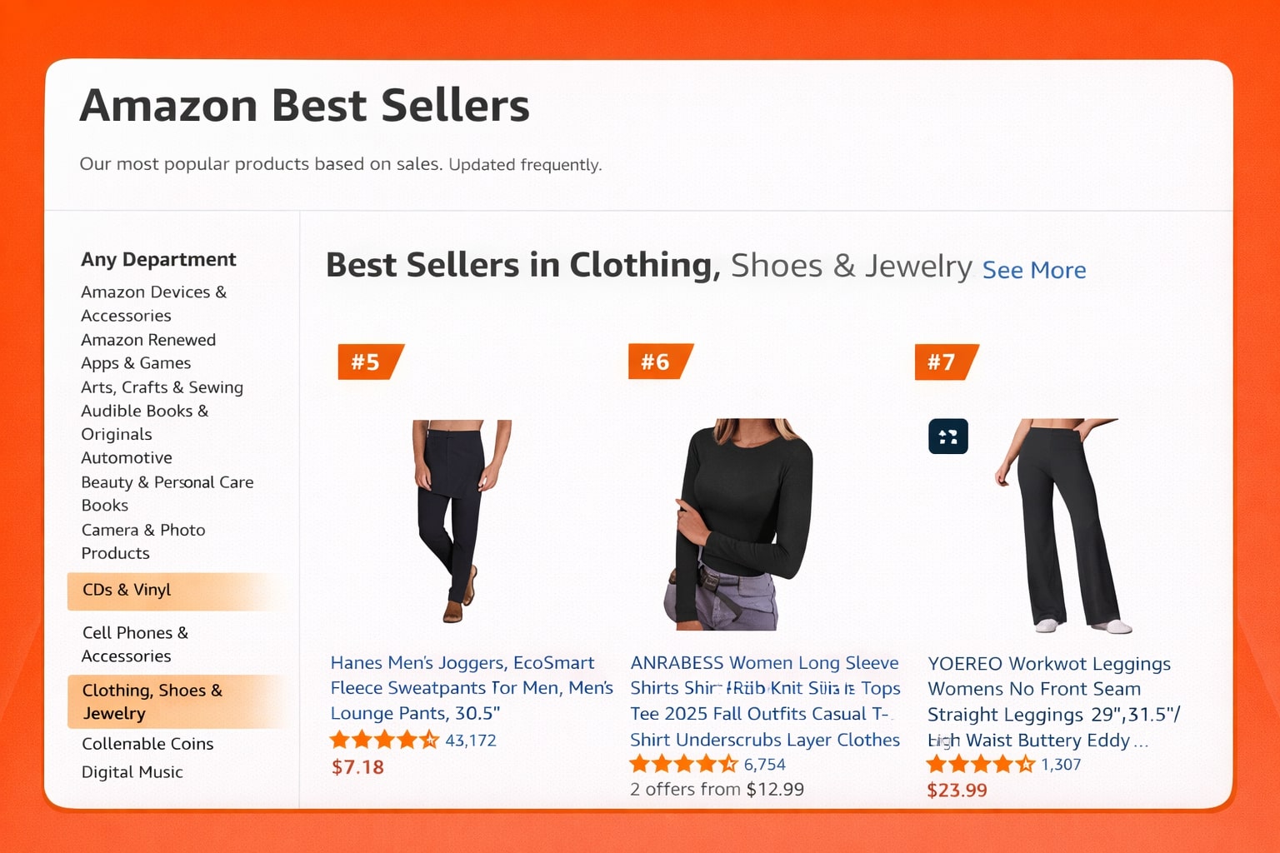Open the See More link

tap(1033, 270)
